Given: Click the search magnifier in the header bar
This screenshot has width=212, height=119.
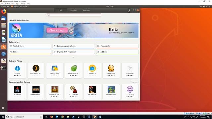Looking at the screenshot, I should (129, 10).
